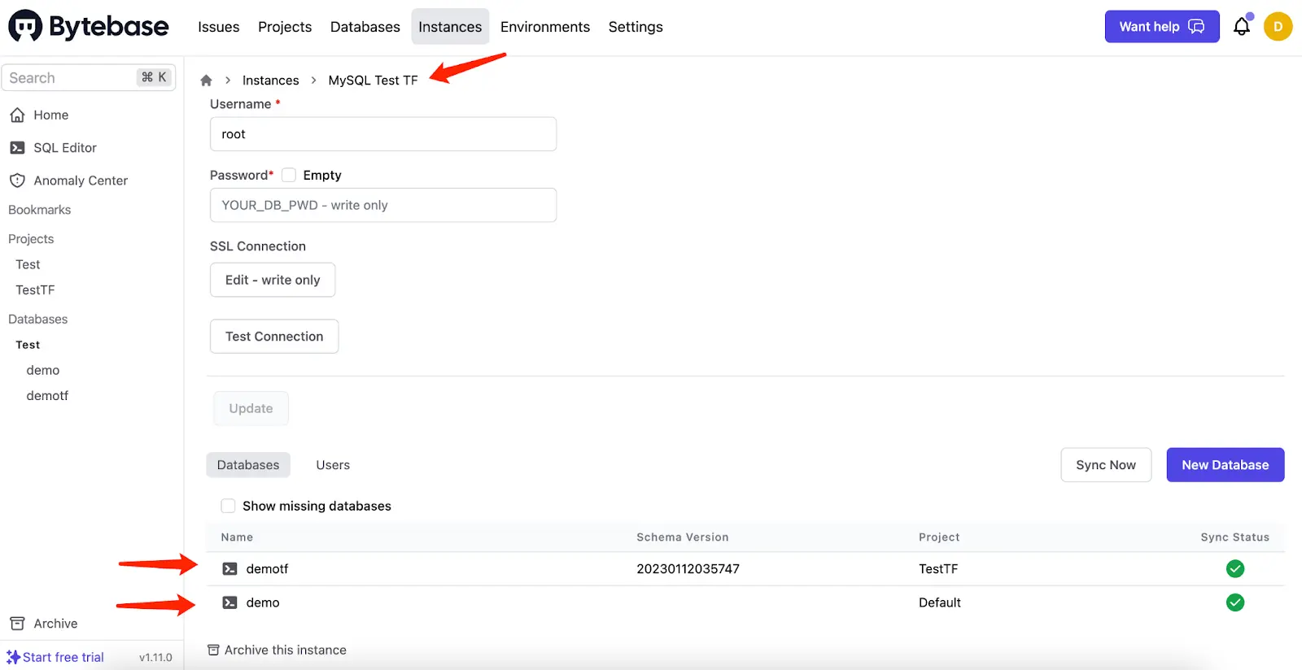1302x670 pixels.
Task: Open the TestTF project in sidebar
Action: coord(35,289)
